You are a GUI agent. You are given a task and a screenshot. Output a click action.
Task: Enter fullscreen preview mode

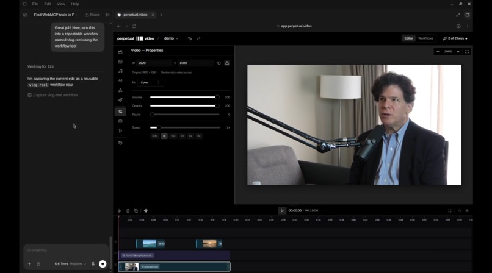[x=467, y=52]
